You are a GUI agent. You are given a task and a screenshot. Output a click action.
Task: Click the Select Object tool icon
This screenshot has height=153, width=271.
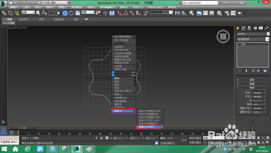38,13
